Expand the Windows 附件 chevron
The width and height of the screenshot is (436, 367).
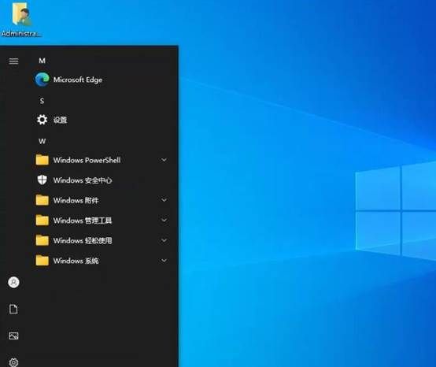(164, 200)
